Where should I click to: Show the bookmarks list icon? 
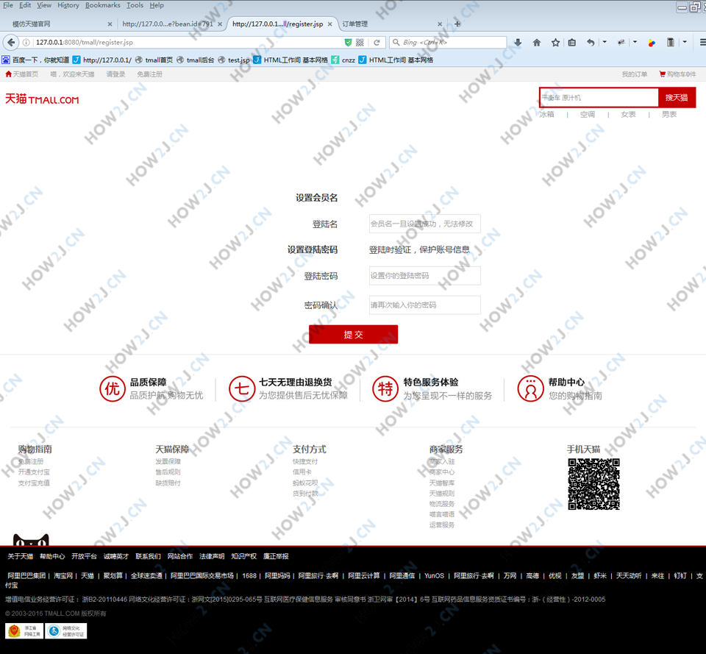tap(572, 43)
